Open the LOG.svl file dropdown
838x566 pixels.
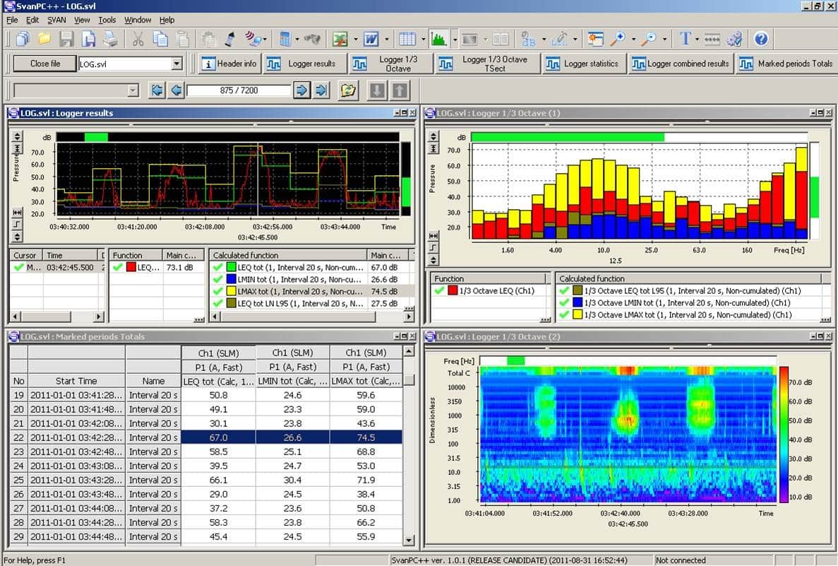(x=176, y=64)
